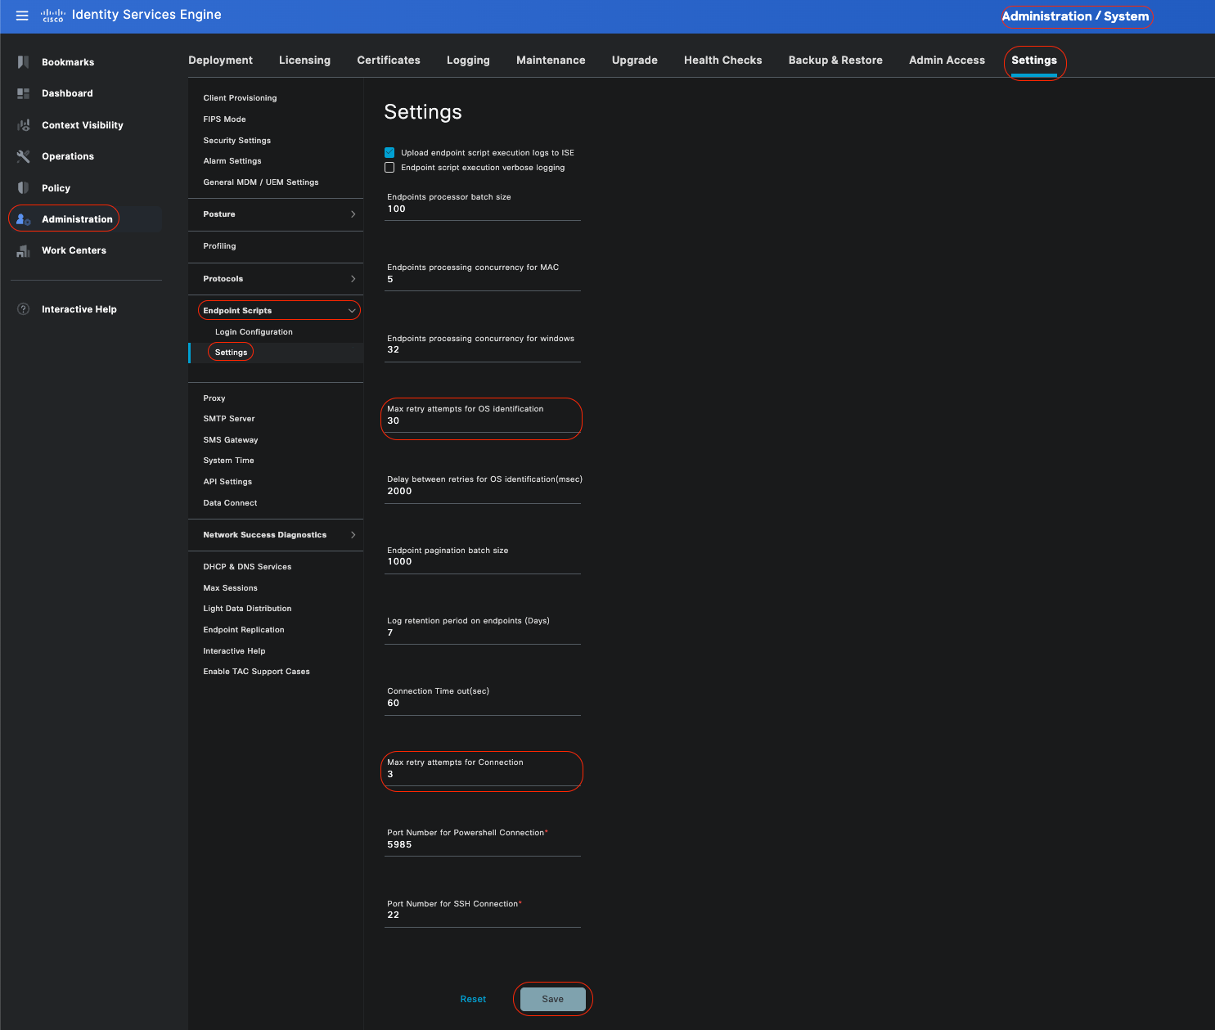Click Delay between retries for OS identification field
Screen dimensions: 1215x1030
[x=483, y=491]
